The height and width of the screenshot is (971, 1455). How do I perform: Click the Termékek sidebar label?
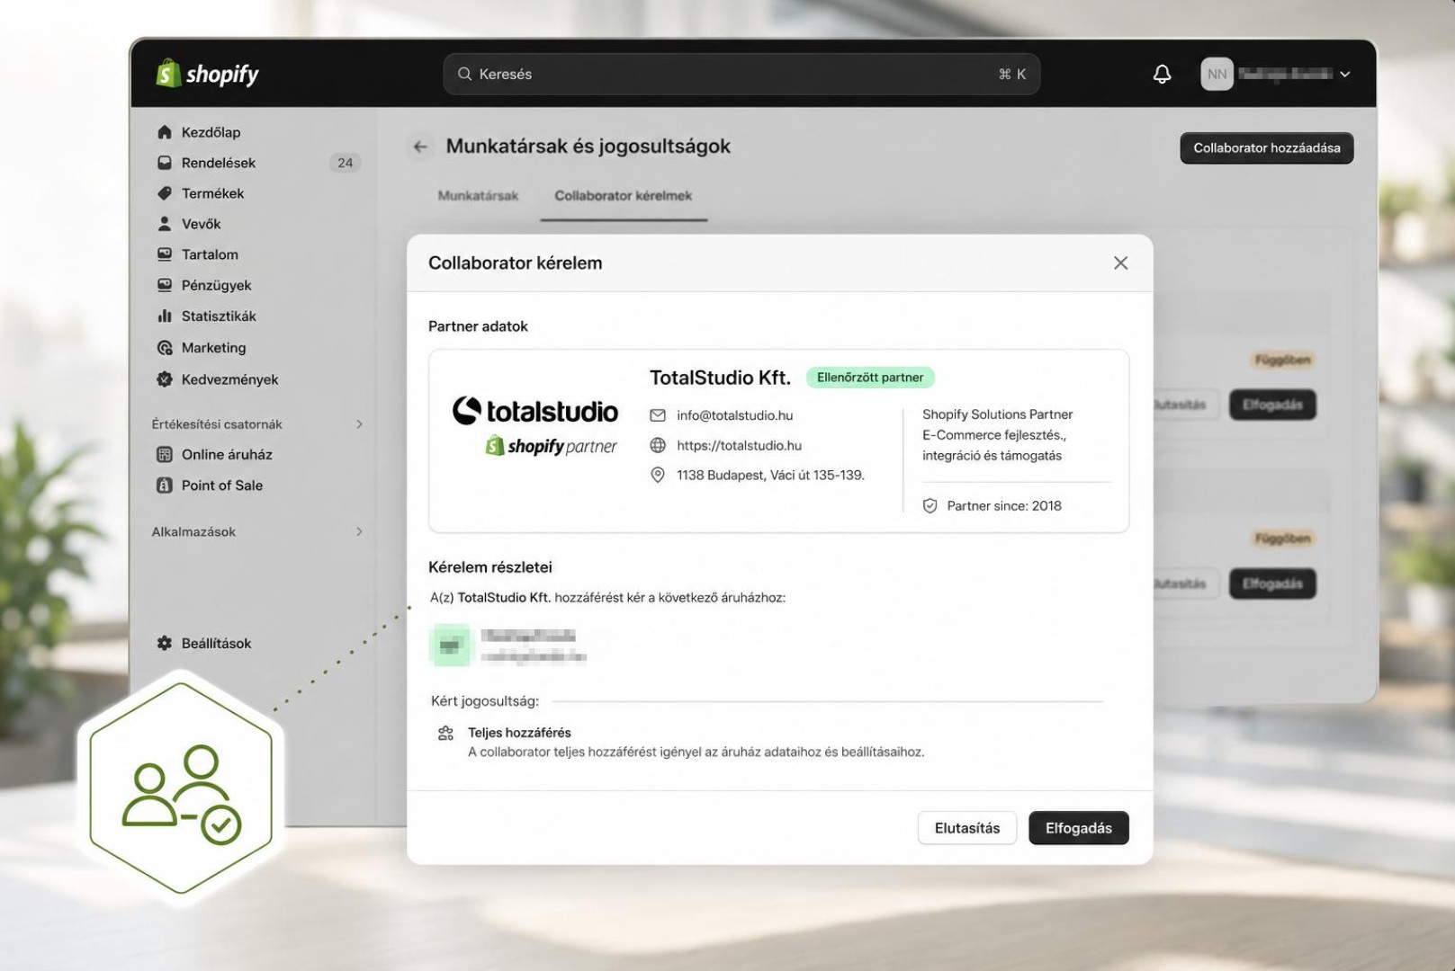point(213,193)
